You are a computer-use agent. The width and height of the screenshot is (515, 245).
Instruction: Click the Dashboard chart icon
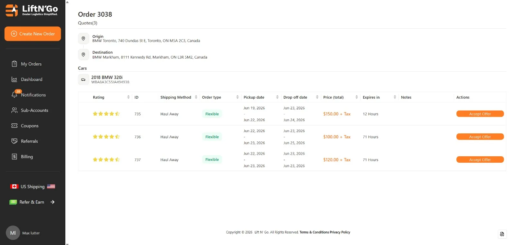pos(14,79)
